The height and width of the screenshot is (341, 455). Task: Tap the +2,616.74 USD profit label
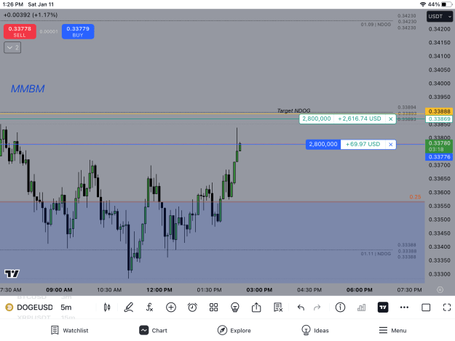click(360, 119)
